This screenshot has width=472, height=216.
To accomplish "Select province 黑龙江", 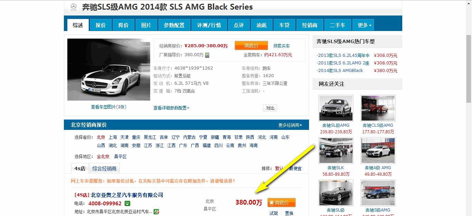I will click(x=150, y=137).
